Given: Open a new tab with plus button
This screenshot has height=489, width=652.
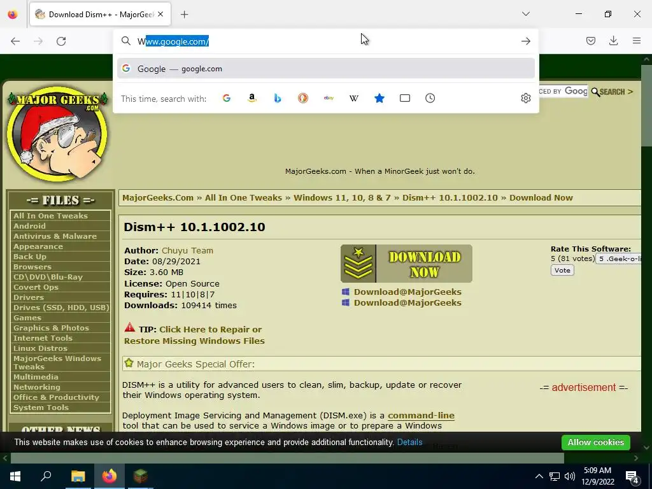Looking at the screenshot, I should (x=184, y=15).
